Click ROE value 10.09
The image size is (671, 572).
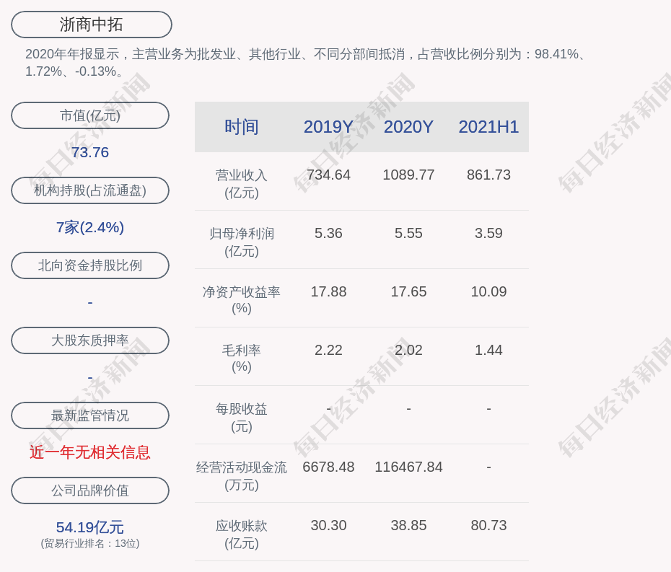(488, 292)
